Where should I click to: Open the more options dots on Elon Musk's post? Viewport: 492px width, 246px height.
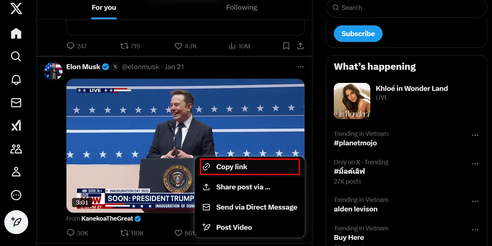click(300, 67)
